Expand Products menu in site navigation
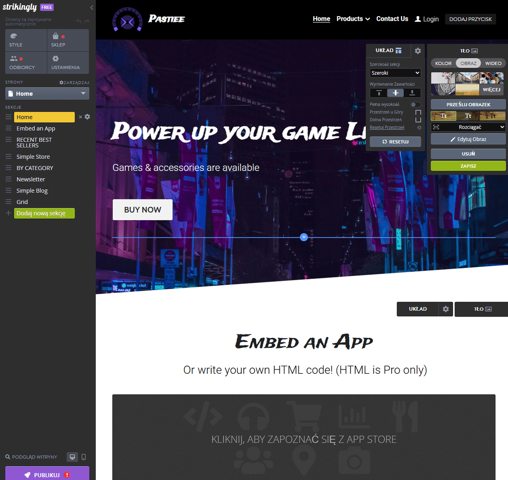The height and width of the screenshot is (480, 508). click(x=353, y=19)
